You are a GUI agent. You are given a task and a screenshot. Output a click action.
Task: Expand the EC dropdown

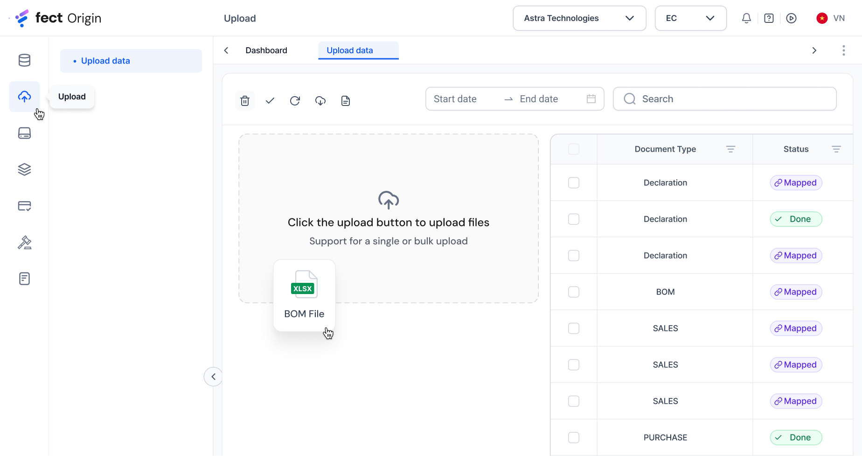click(690, 18)
